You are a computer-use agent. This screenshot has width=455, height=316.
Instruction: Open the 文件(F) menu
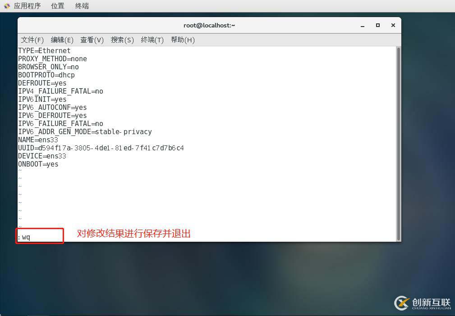coord(32,40)
